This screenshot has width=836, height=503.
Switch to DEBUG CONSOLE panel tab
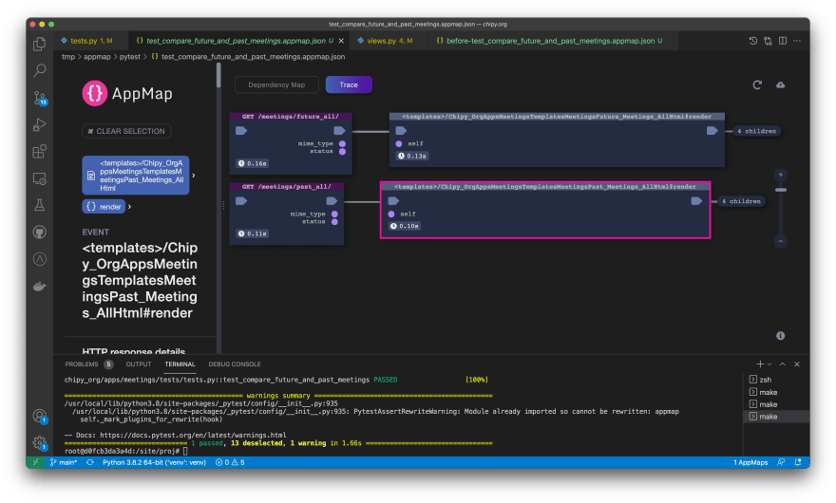(x=235, y=364)
